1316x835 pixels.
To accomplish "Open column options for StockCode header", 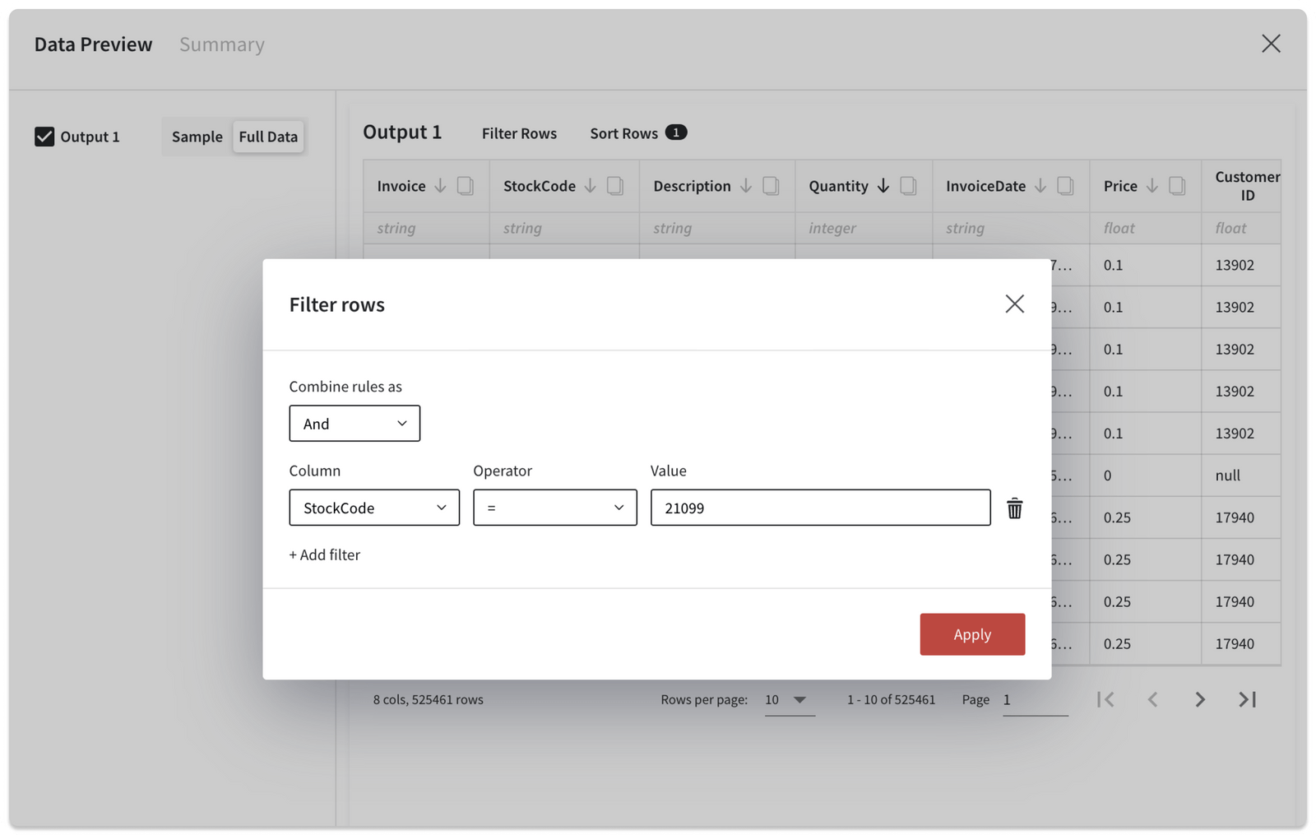I will point(614,185).
